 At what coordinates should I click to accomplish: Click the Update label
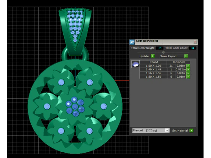(144, 56)
